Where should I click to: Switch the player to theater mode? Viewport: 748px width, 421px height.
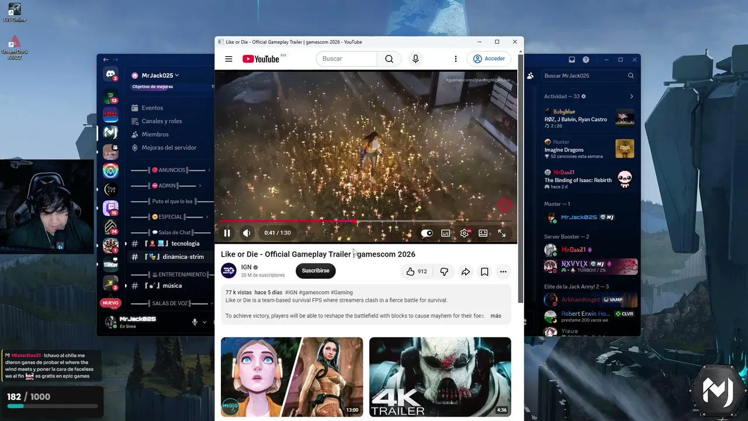point(483,233)
